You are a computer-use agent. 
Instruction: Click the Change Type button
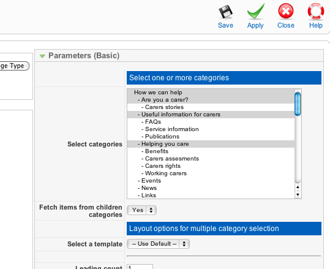point(13,66)
